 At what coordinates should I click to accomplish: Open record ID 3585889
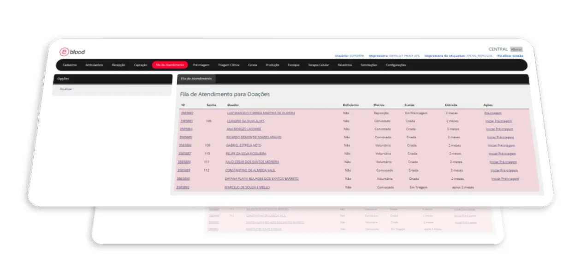click(183, 170)
